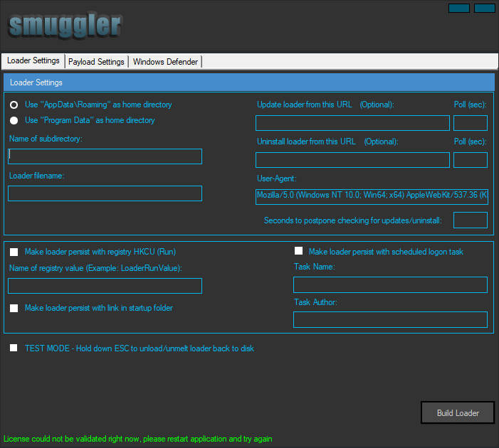Click the "Task Name:" label

[315, 267]
